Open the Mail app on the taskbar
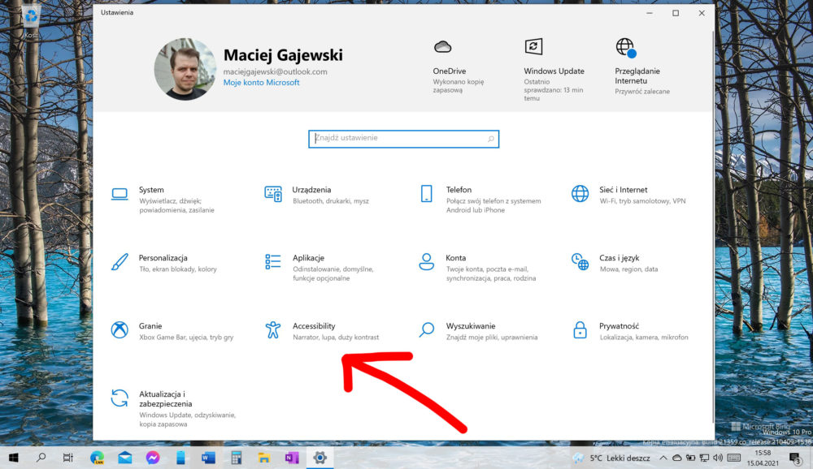Screen dimensions: 813x469 point(125,458)
